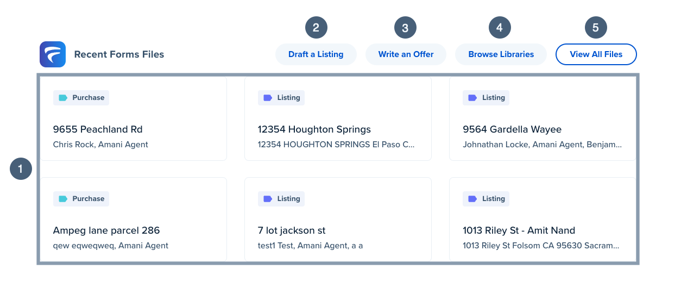Image resolution: width=681 pixels, height=288 pixels.
Task: Open the 12354 Houghton Springs file title
Action: tap(314, 129)
